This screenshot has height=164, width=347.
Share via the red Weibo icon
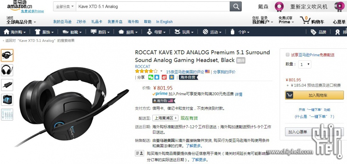pos(164,77)
